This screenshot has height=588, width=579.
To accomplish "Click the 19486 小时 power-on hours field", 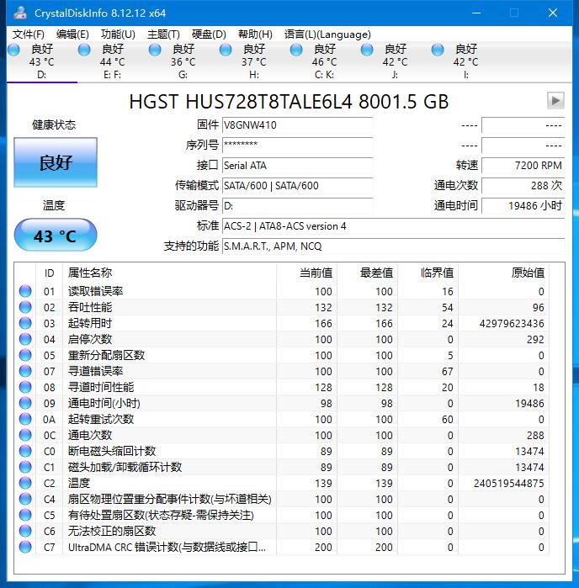I will point(523,206).
